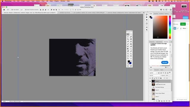Show the Underneath the Lintel layer
190x107 pixels.
150,84
